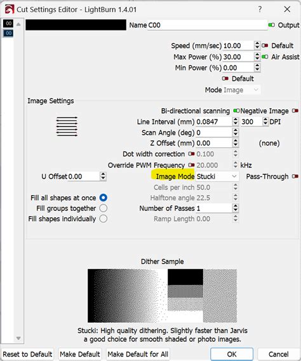This screenshot has width=301, height=361.
Task: Click the DPI field showing 300
Action: [251, 121]
